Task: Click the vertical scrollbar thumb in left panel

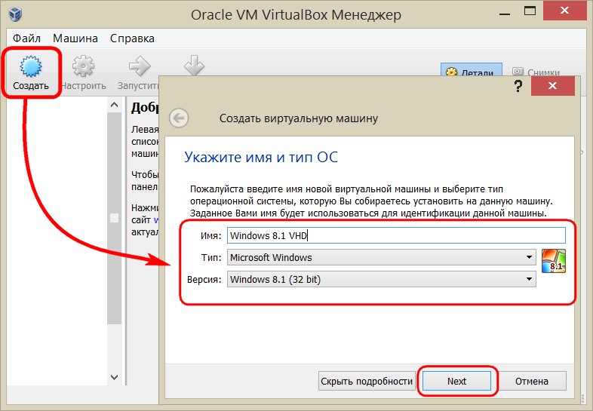Action: 114,218
